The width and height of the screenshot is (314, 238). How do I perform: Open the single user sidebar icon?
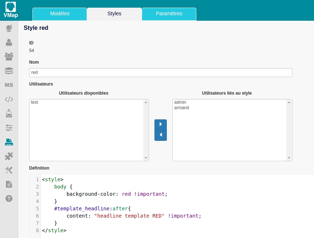pyautogui.click(x=9, y=43)
